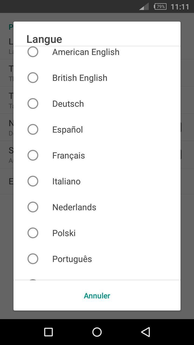
Task: Tap the cellular signal icon
Action: pyautogui.click(x=144, y=6)
